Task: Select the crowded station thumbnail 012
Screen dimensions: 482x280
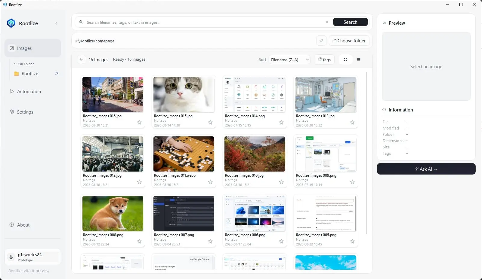Action: 113,154
